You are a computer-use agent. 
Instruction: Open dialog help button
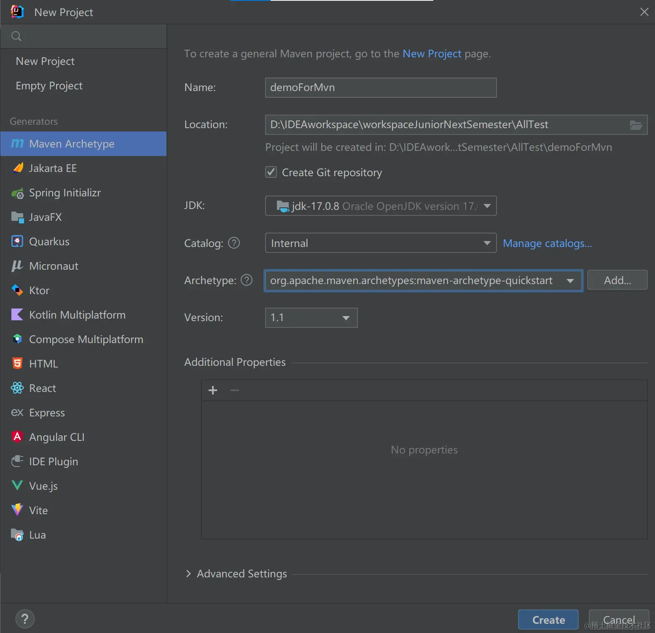pyautogui.click(x=25, y=619)
